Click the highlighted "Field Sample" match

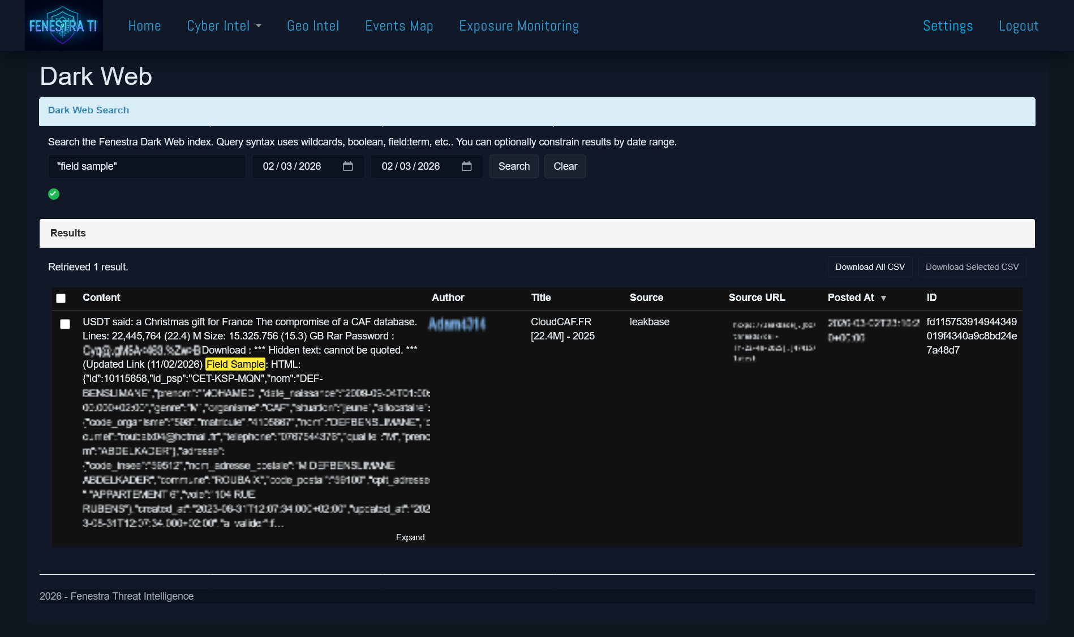point(235,364)
